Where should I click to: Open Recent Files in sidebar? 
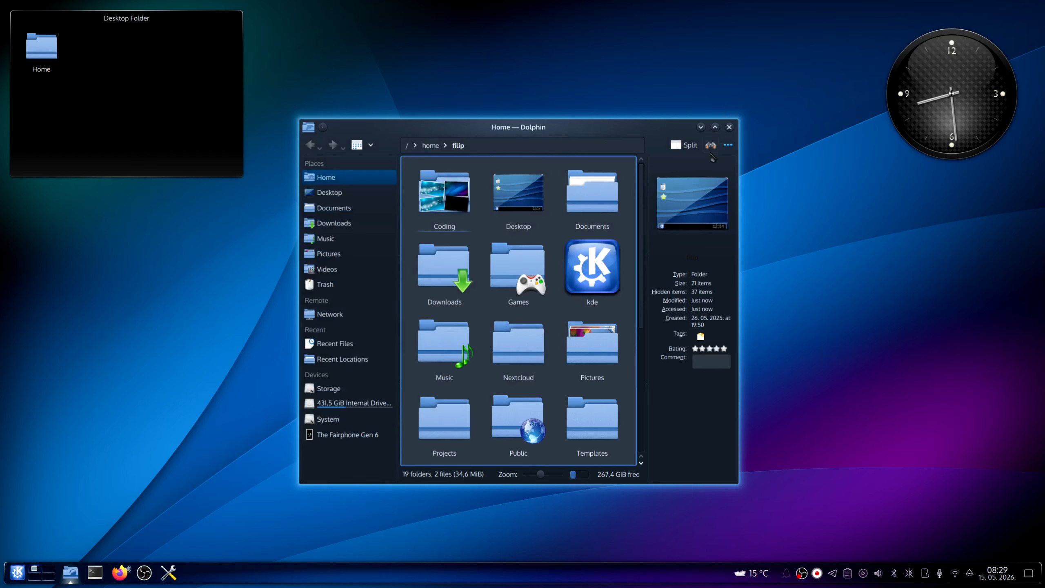pyautogui.click(x=349, y=344)
